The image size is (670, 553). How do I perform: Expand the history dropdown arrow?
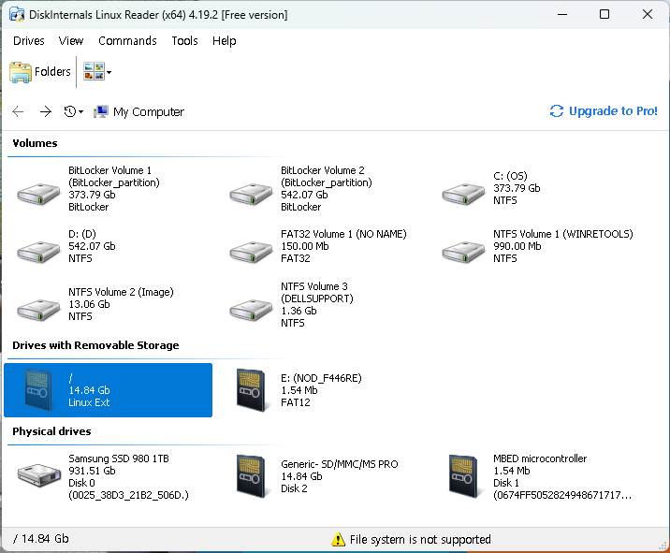click(x=80, y=112)
